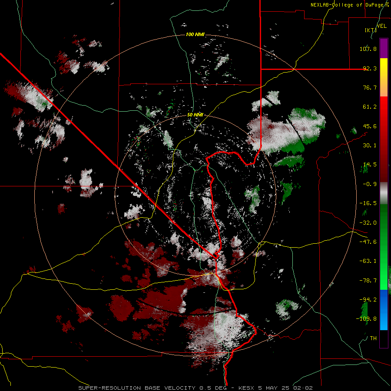This screenshot has height=391, width=391.
Task: Click the -109.8 velocity scale value
Action: [366, 319]
